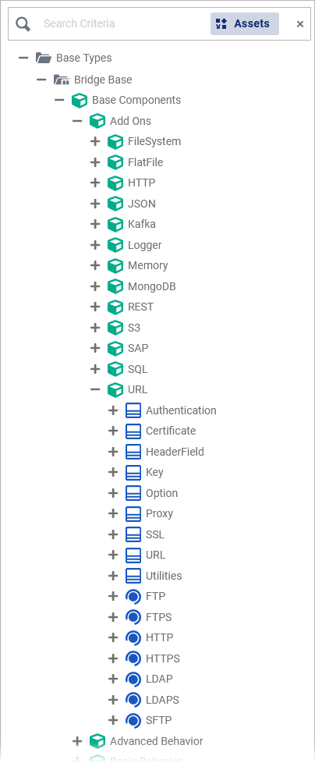Expand the Certificate class node

[x=113, y=431]
